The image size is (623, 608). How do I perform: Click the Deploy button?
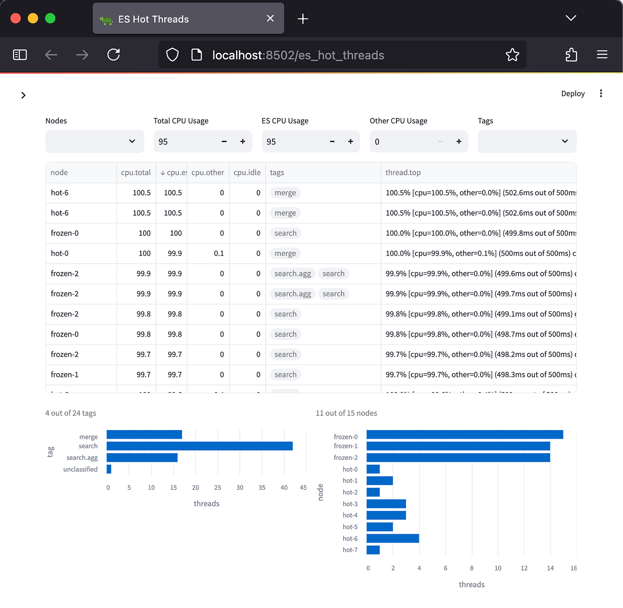(x=573, y=93)
